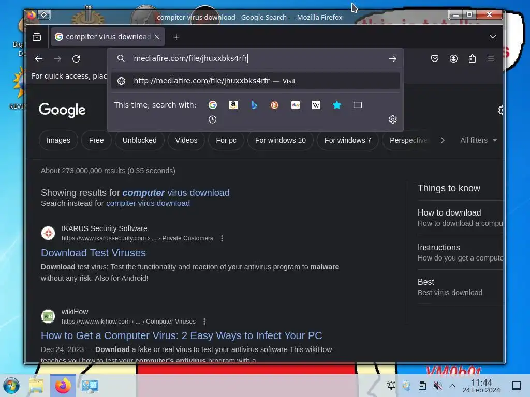
Task: Search this time with eBay
Action: (x=296, y=105)
